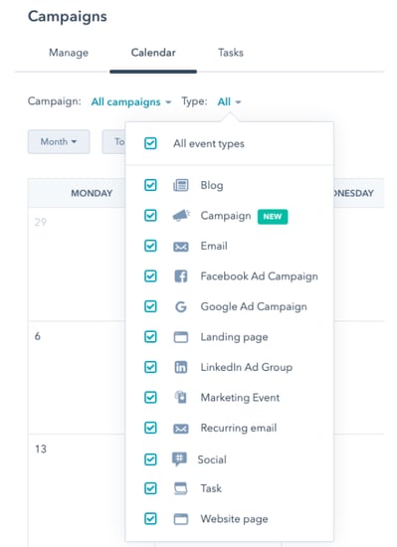Click the LinkedIn logo icon

pyautogui.click(x=181, y=367)
